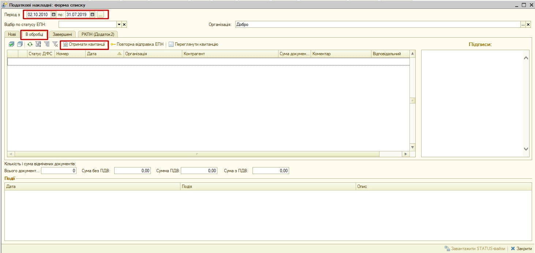The image size is (535, 253).
Task: Click the Опис column header
Action: coord(444,186)
